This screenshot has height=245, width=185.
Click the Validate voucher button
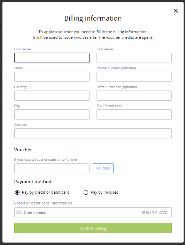tap(103, 168)
